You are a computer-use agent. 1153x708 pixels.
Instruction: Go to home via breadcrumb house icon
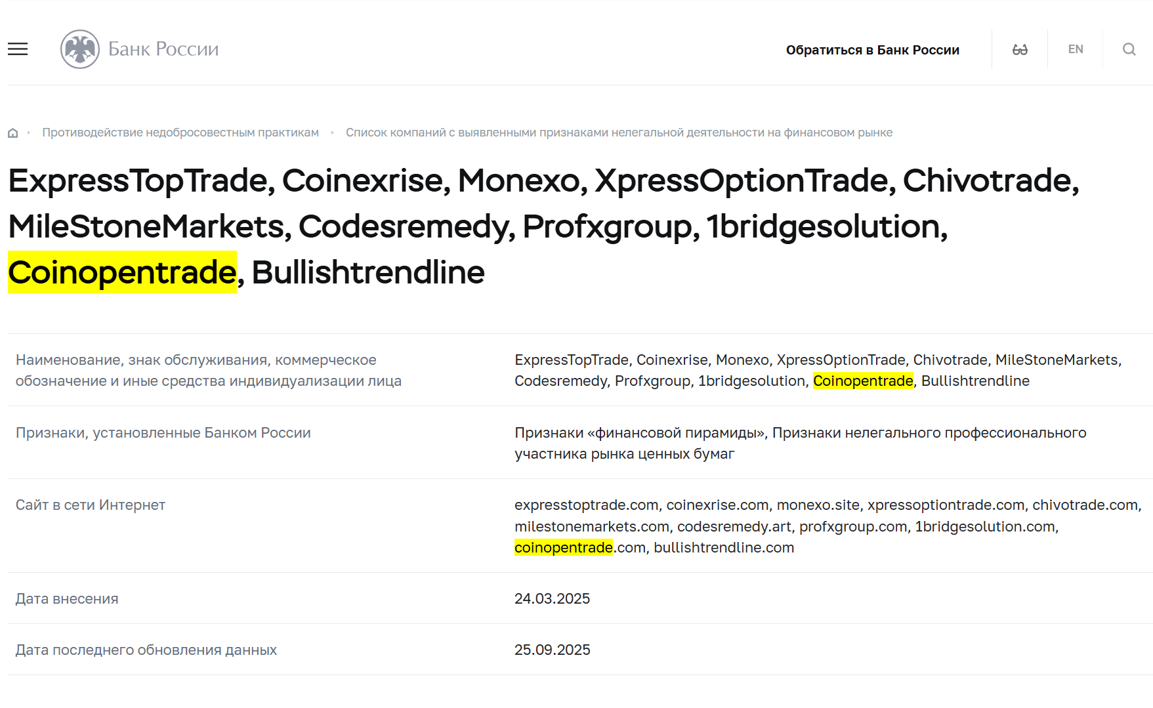(12, 133)
